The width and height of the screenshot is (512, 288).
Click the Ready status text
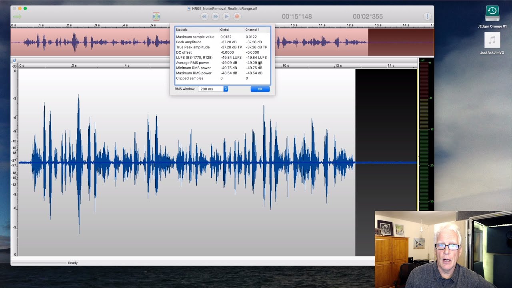pos(73,263)
